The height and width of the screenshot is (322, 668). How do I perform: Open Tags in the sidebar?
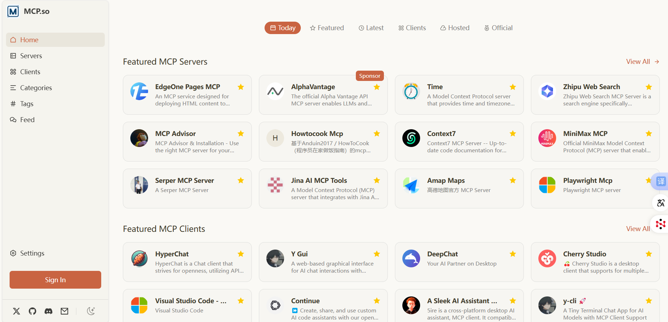tap(55, 104)
